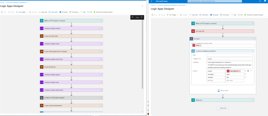Close the left Logic Apps Designer pane
Image resolution: width=268 pixels, height=116 pixels.
[x=143, y=6]
